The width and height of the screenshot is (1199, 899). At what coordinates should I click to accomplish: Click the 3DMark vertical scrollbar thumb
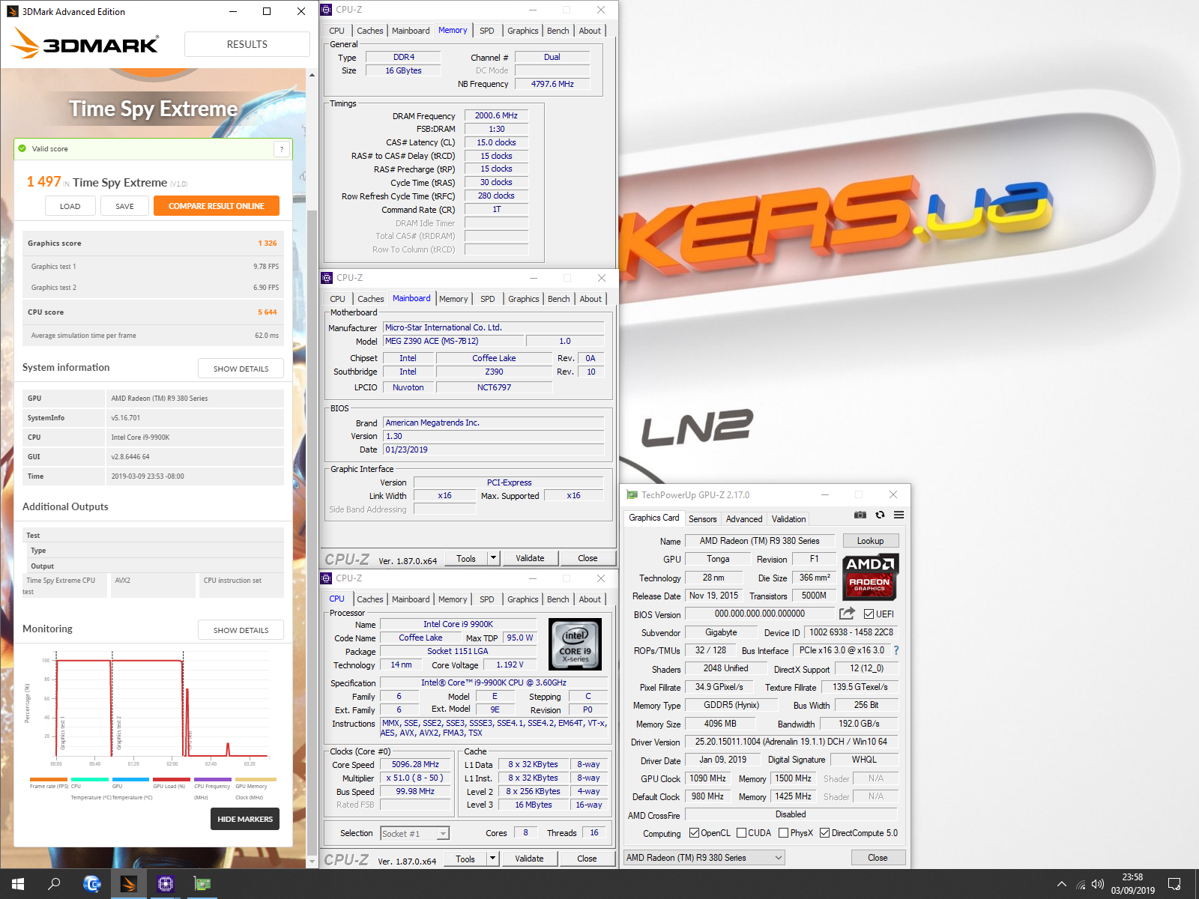pyautogui.click(x=312, y=532)
